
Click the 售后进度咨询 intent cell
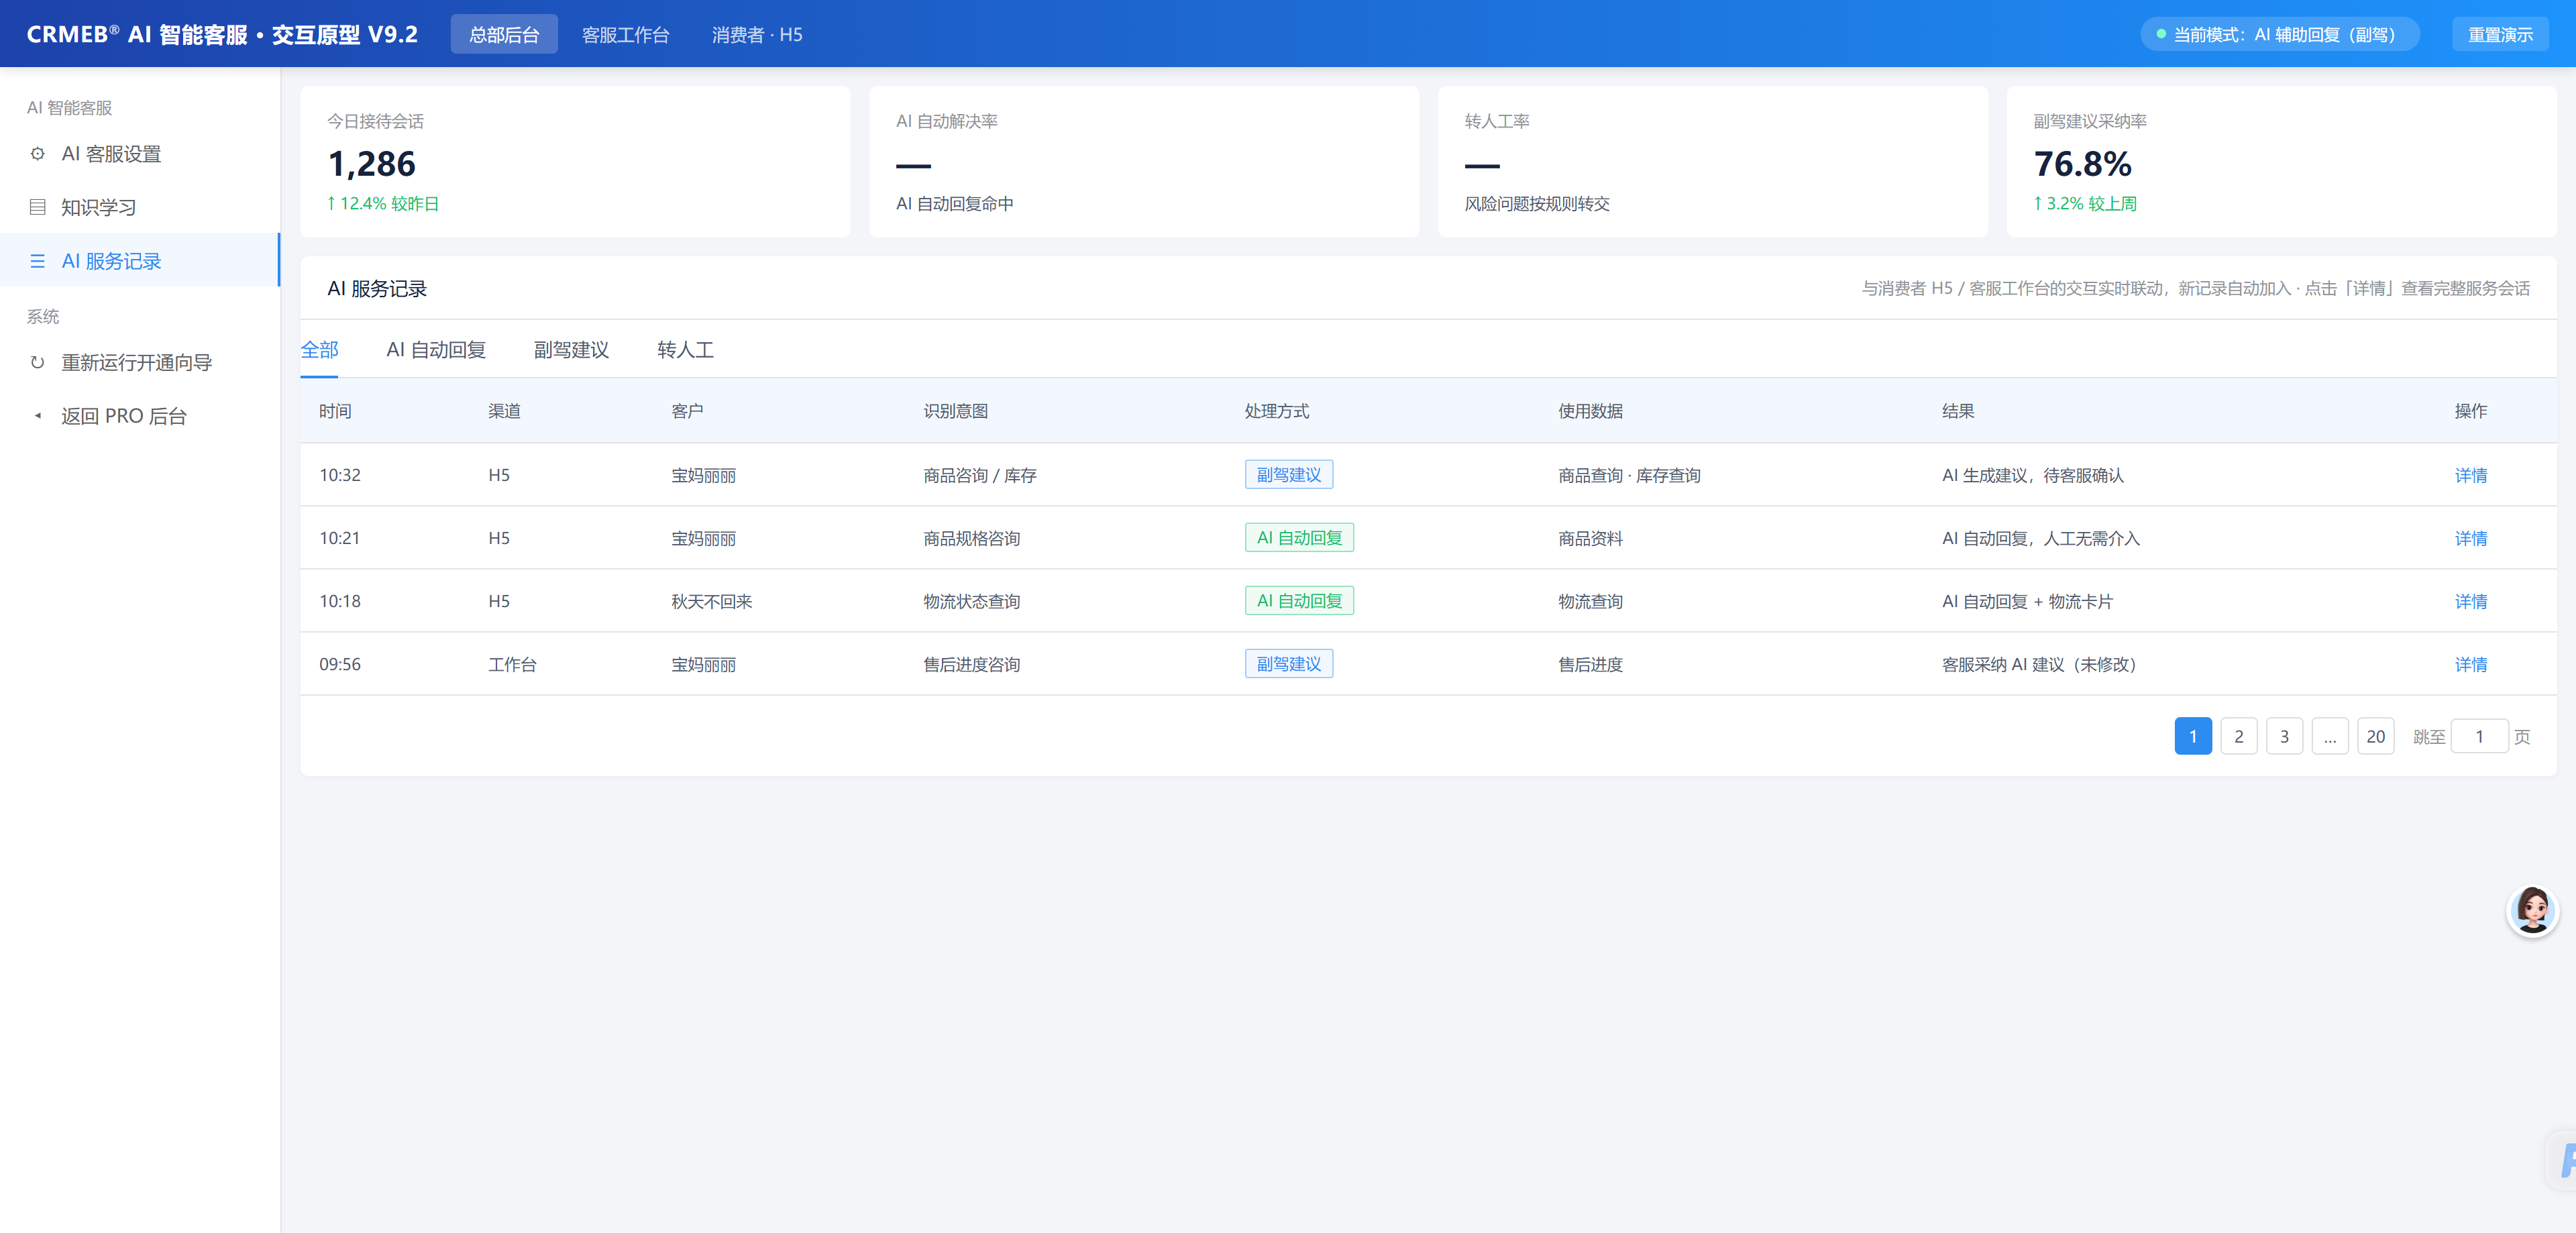click(x=971, y=664)
